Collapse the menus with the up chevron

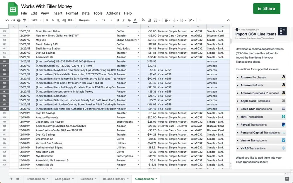click(228, 20)
